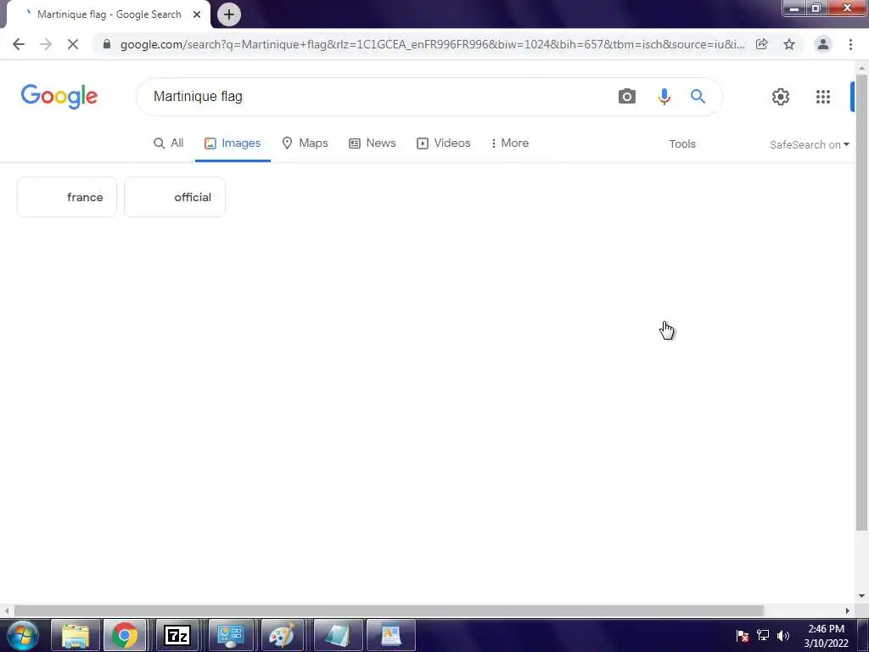Switch to the Maps tab

(305, 143)
